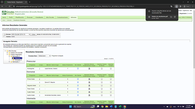
Task: Open the Informes menu tab
Action: [74, 18]
